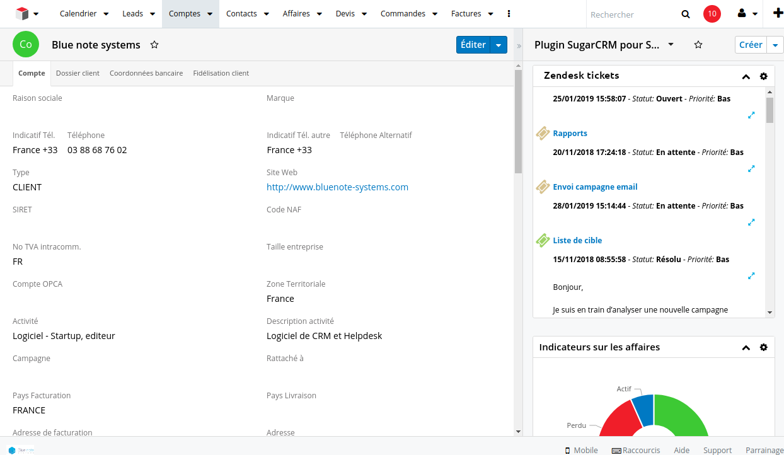Viewport: 784px width, 455px height.
Task: Switch to the Dossier client tab
Action: point(78,73)
